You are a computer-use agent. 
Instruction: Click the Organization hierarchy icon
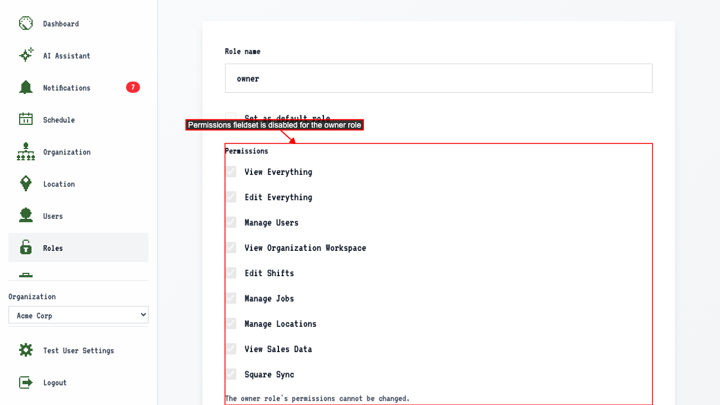[x=26, y=152]
